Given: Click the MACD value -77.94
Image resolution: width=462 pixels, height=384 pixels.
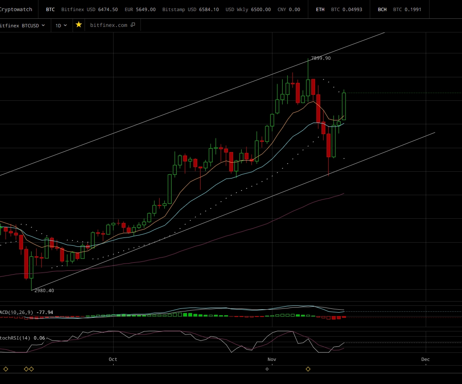Looking at the screenshot, I should pos(45,312).
